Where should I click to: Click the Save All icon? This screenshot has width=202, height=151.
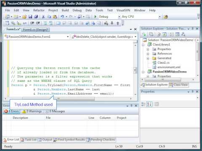[x=36, y=17]
